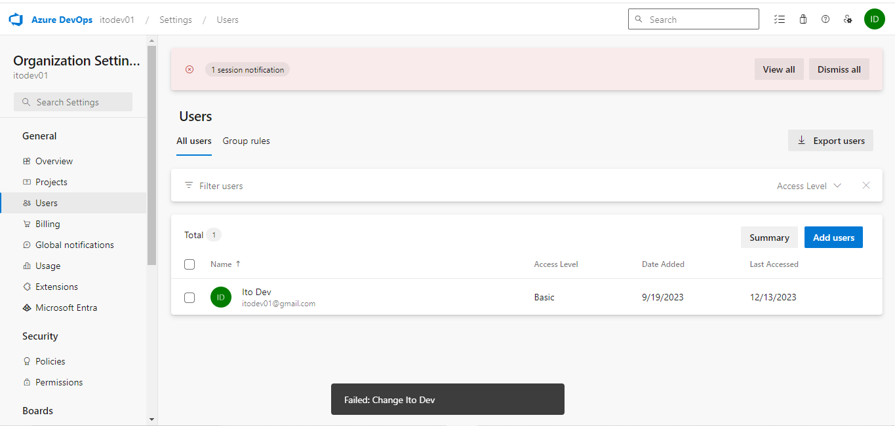Click the Users breadcrumb link
The height and width of the screenshot is (426, 895).
pyautogui.click(x=228, y=20)
